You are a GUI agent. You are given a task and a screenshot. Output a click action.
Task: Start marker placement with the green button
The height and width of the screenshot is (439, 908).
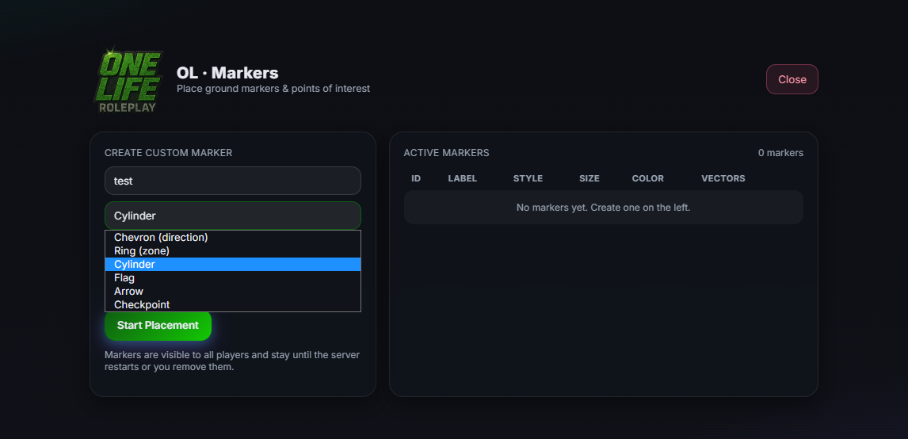pyautogui.click(x=158, y=326)
